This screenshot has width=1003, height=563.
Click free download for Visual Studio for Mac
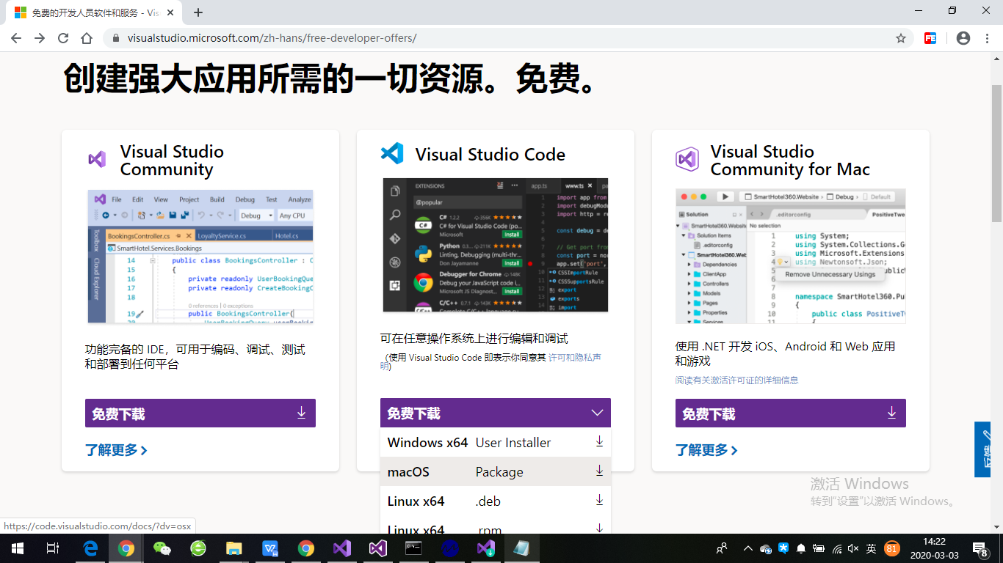click(x=791, y=413)
